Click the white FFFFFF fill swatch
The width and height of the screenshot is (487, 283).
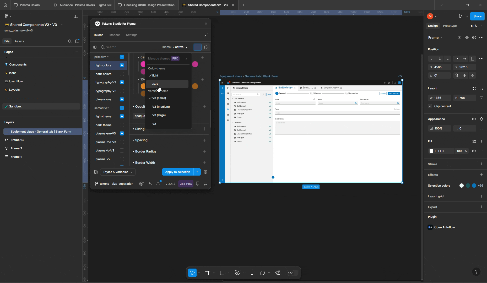click(x=431, y=151)
